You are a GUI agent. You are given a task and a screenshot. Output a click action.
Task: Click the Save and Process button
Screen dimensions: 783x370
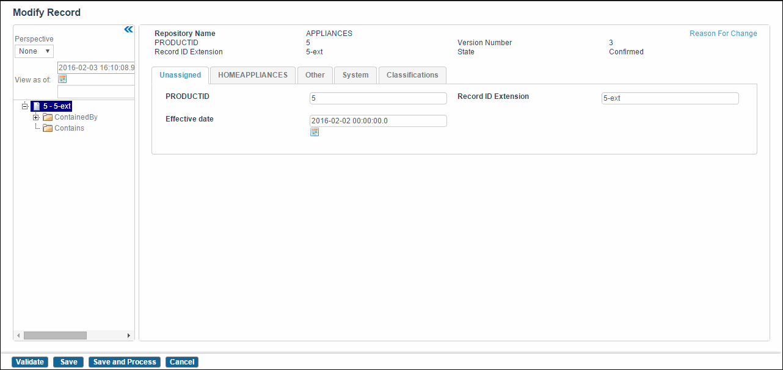coord(125,362)
